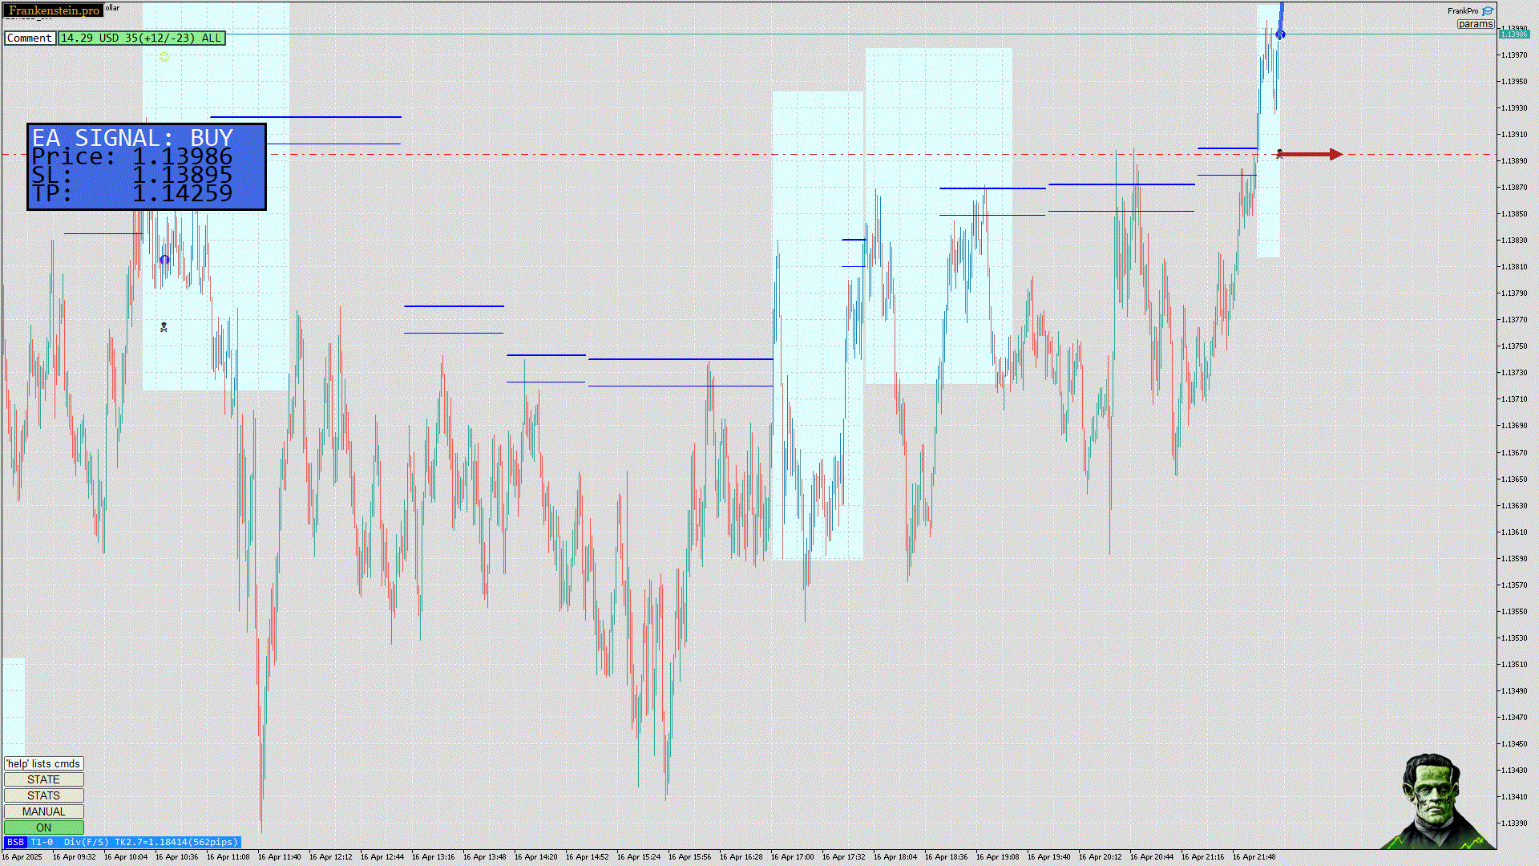Click the Frankenstein.pro title link
This screenshot has width=1539, height=866.
(54, 10)
